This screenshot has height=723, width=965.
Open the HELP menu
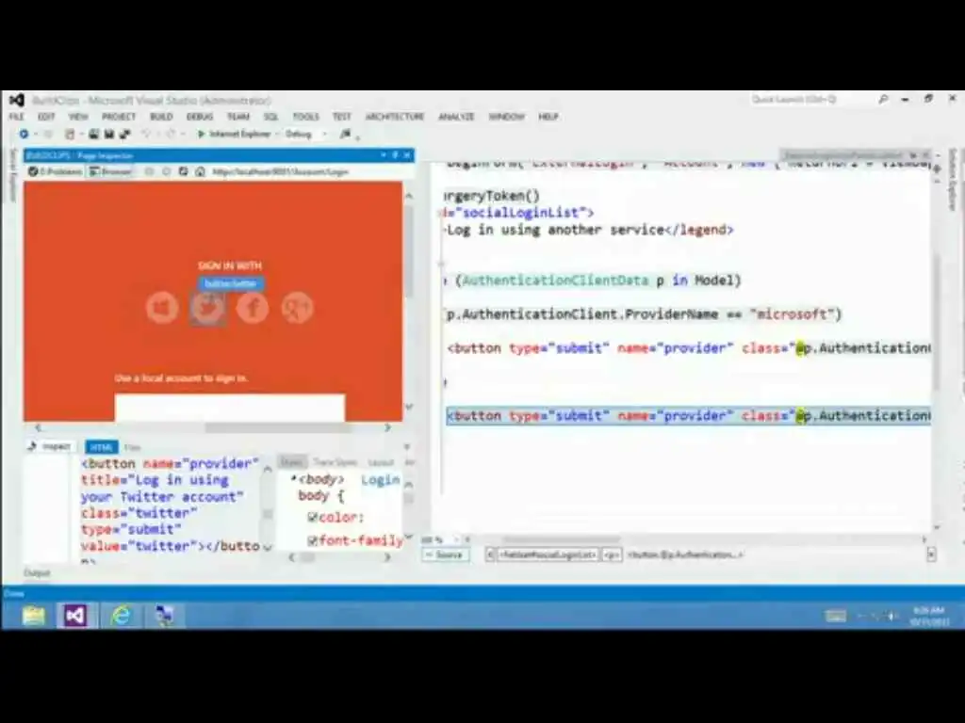tap(548, 117)
